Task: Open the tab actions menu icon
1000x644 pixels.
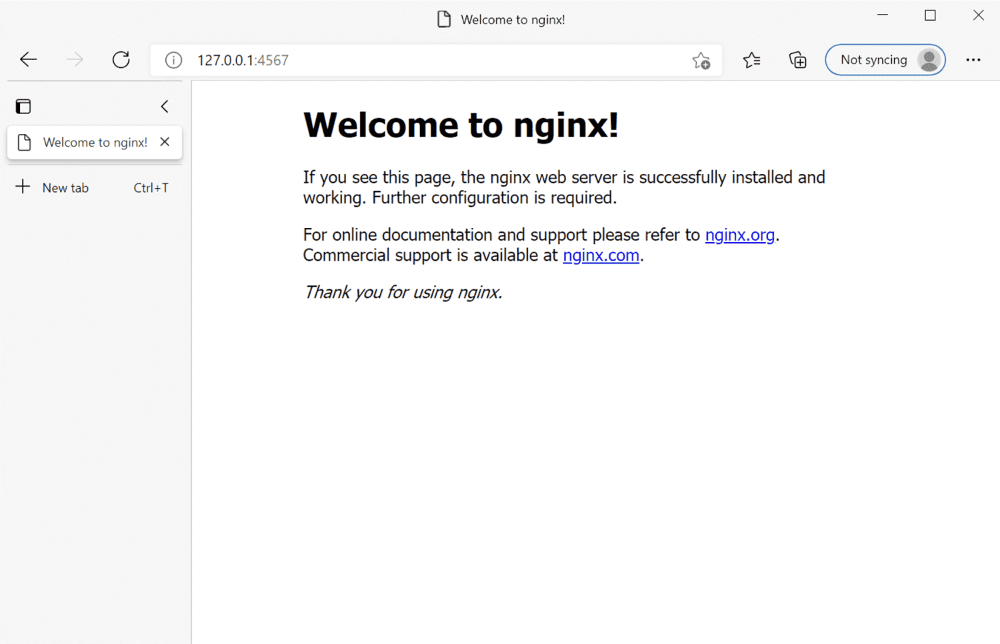Action: click(x=23, y=106)
